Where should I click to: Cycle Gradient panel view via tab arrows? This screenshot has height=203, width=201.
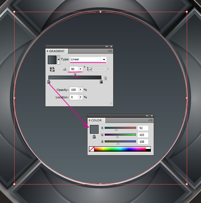[47, 51]
